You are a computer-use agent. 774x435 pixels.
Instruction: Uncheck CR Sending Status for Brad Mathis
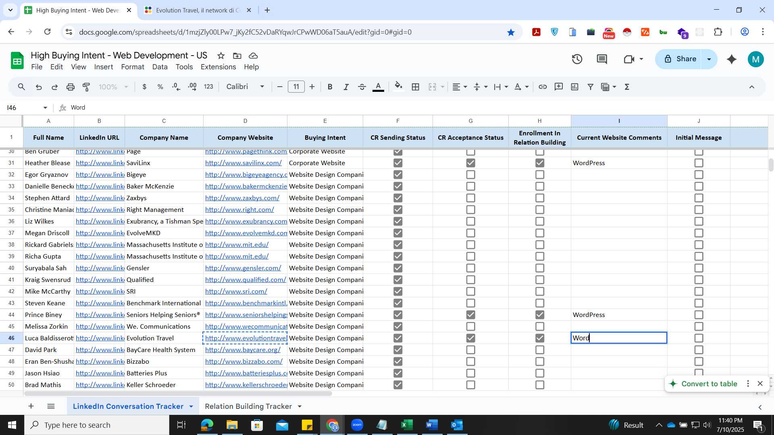coord(398,385)
